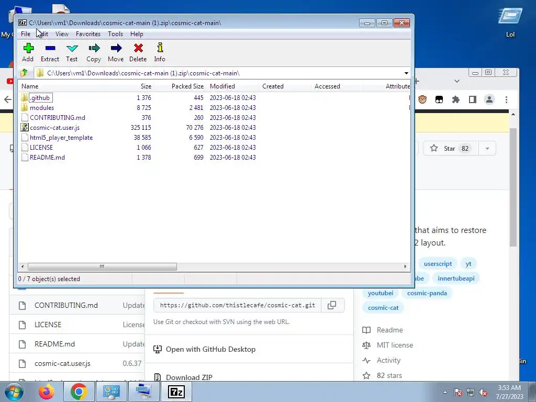
Task: Click Star button on GitHub page
Action: tap(451, 148)
